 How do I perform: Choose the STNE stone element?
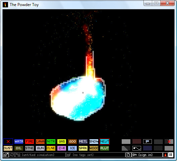pyautogui.click(x=29, y=148)
